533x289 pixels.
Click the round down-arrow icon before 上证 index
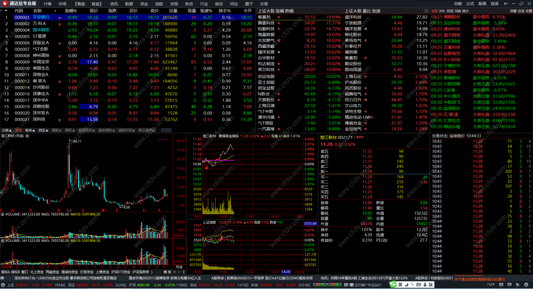point(3,285)
